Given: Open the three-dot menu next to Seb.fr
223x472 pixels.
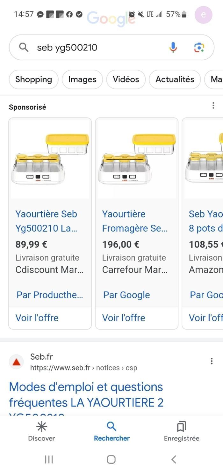Looking at the screenshot, I should click(212, 361).
